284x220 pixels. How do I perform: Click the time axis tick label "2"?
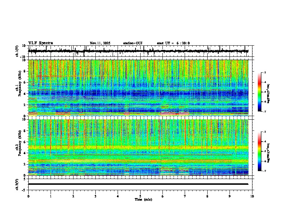click(x=73, y=196)
